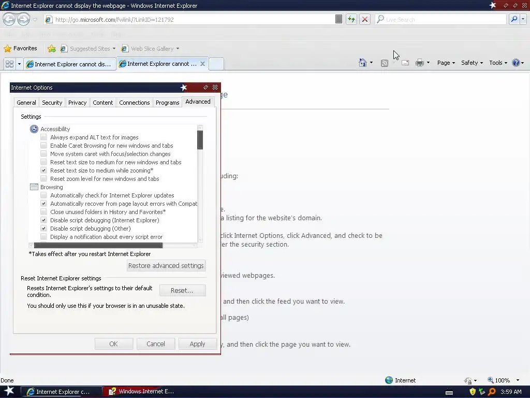Image resolution: width=530 pixels, height=398 pixels.
Task: Click the Live Search magnifier button
Action: point(514,19)
